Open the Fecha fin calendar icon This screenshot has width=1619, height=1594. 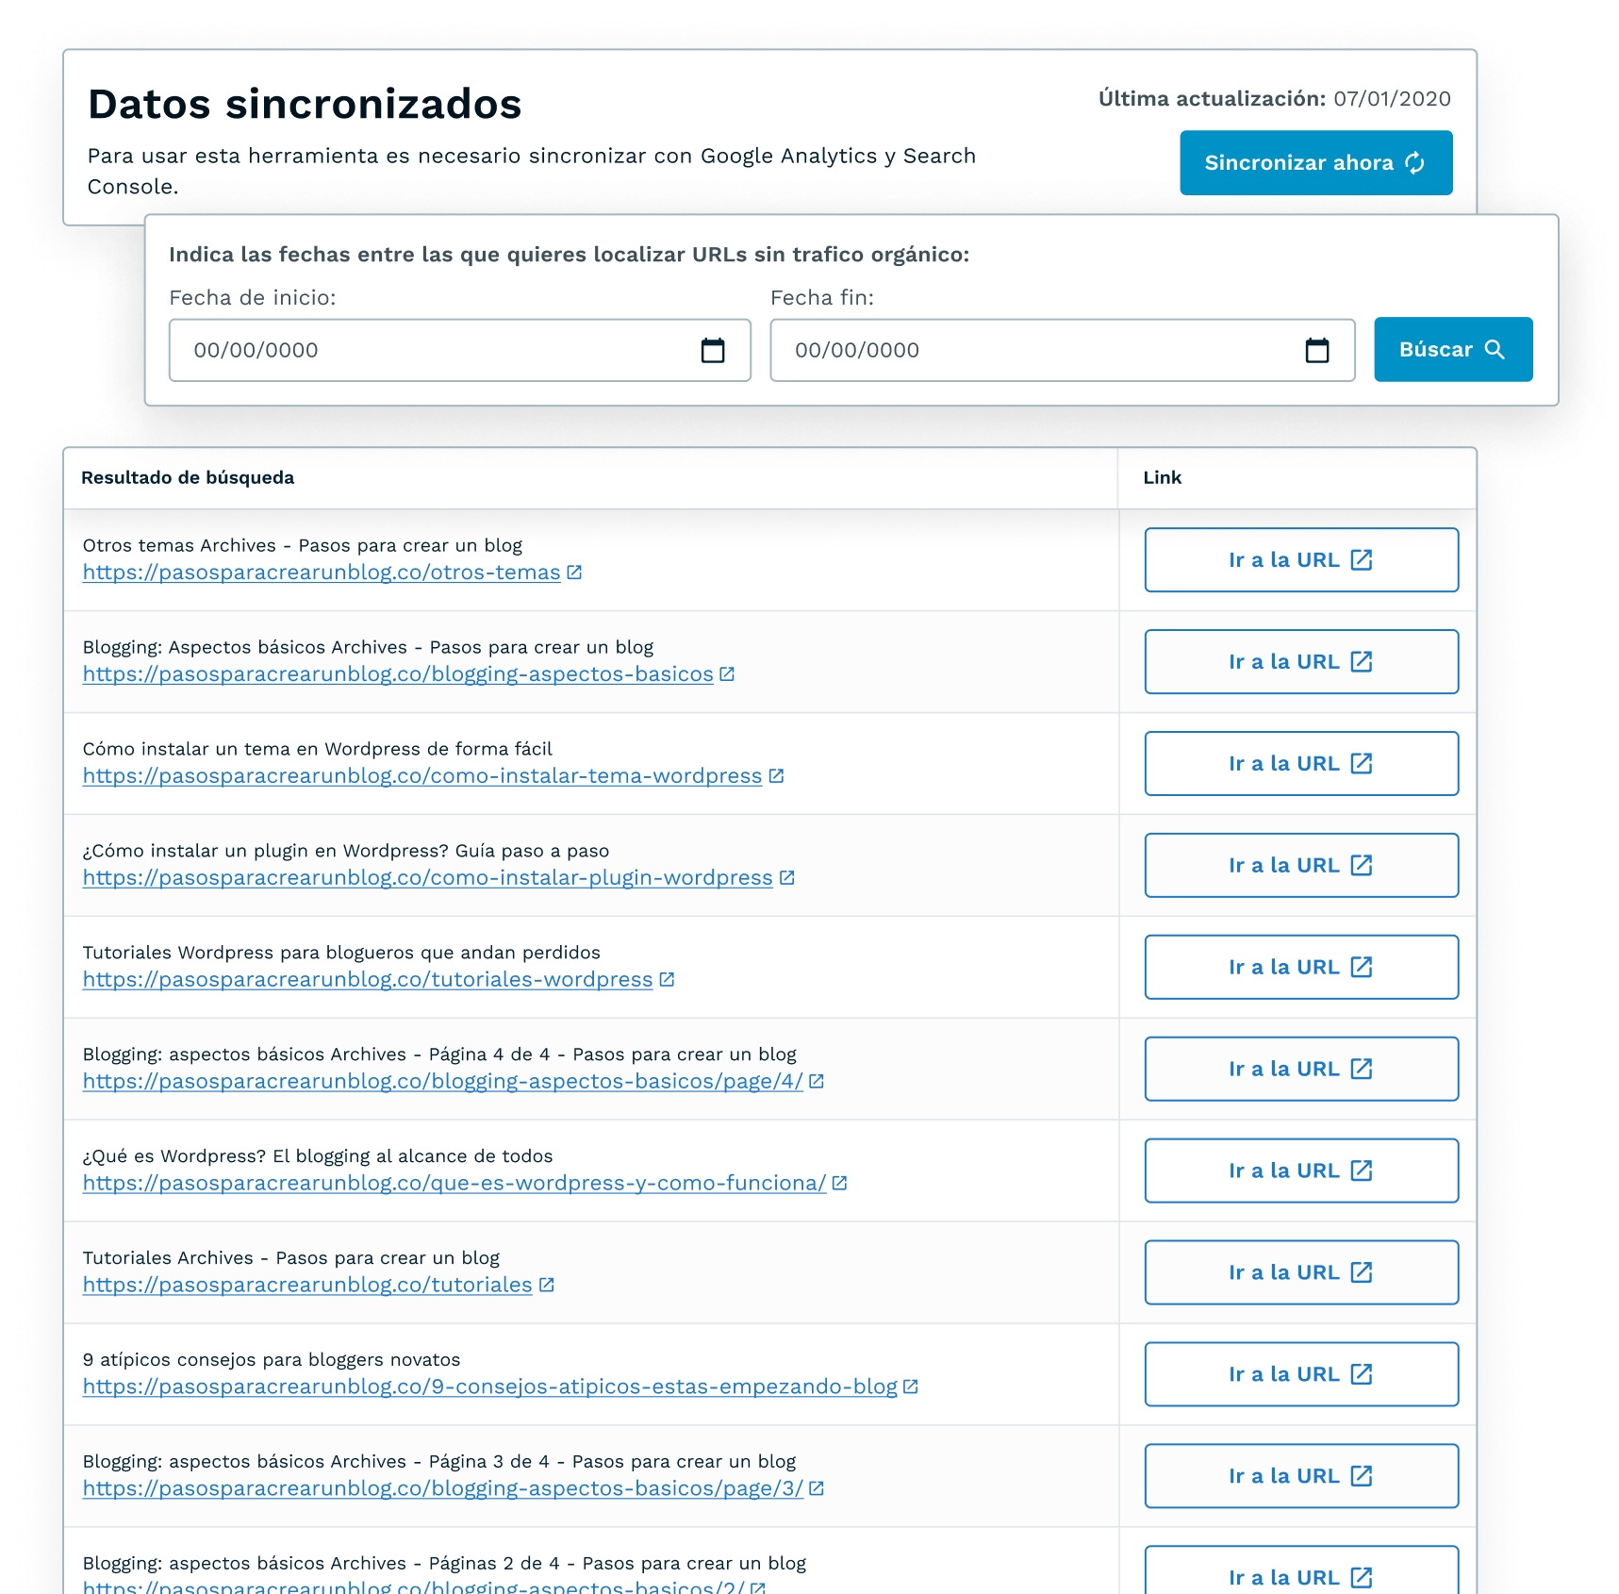tap(1316, 351)
